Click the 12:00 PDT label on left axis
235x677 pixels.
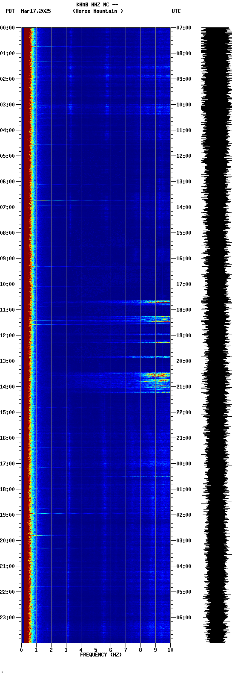pos(8,336)
